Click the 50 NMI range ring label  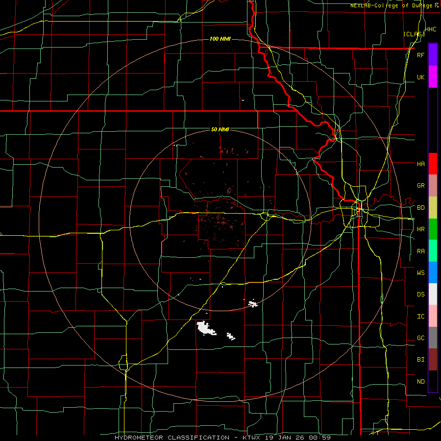pyautogui.click(x=220, y=129)
